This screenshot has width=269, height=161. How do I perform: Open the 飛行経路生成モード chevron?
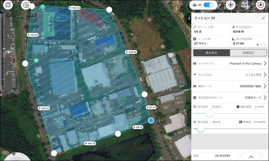tap(265, 98)
